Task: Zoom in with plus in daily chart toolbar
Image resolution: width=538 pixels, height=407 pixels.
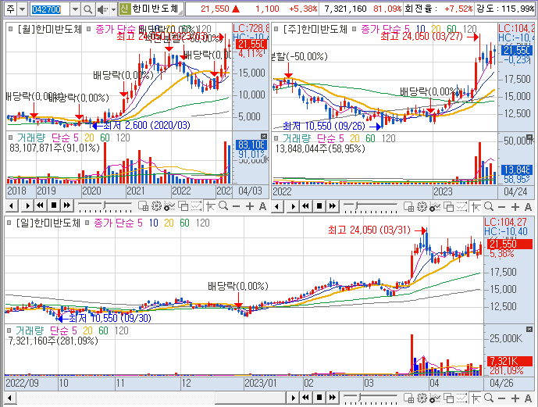Action: (x=515, y=398)
